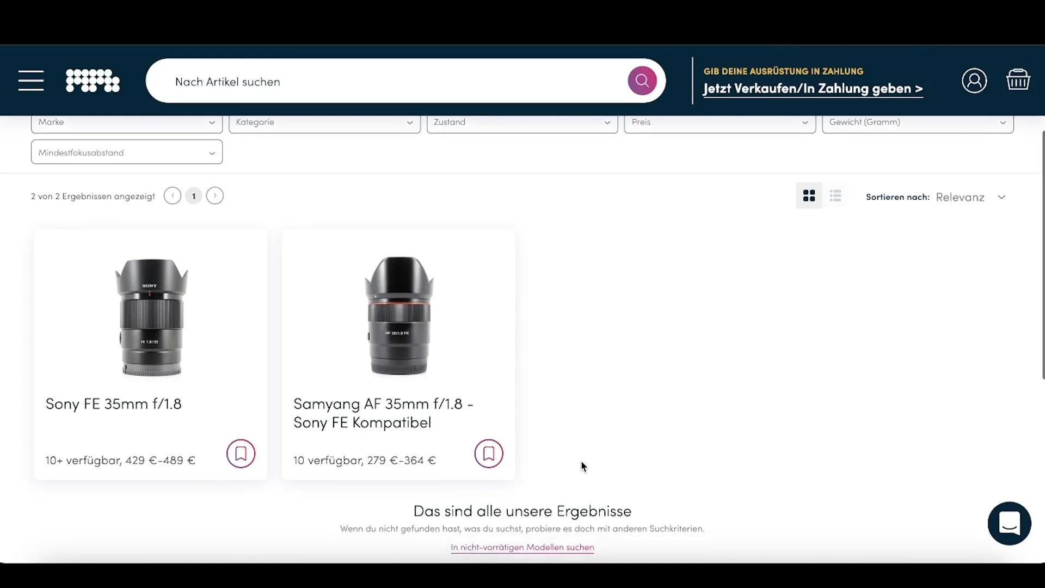Open the Sortieren nach Relevanz dropdown
Screen dimensions: 1045x588
pos(970,197)
